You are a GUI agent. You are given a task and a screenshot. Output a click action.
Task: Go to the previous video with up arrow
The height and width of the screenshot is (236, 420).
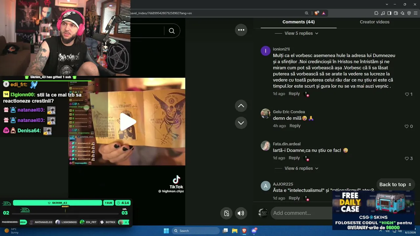241,106
